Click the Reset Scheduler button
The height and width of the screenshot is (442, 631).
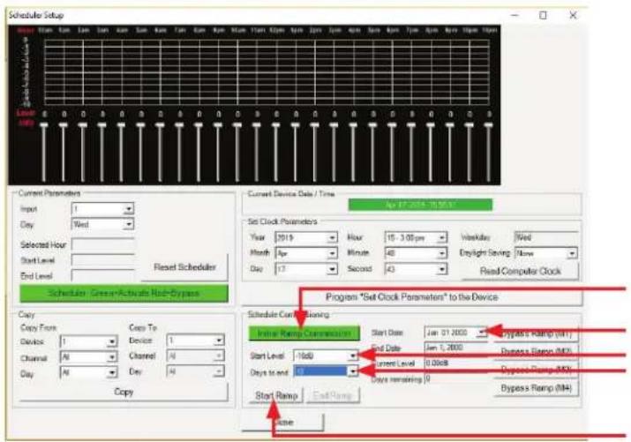pos(184,267)
